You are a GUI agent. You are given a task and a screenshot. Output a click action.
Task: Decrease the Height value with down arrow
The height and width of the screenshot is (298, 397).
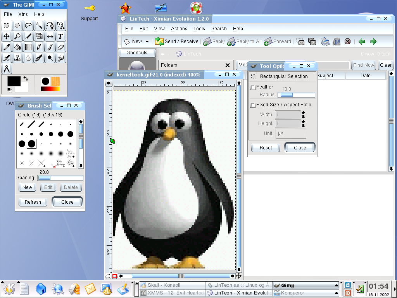(x=303, y=125)
